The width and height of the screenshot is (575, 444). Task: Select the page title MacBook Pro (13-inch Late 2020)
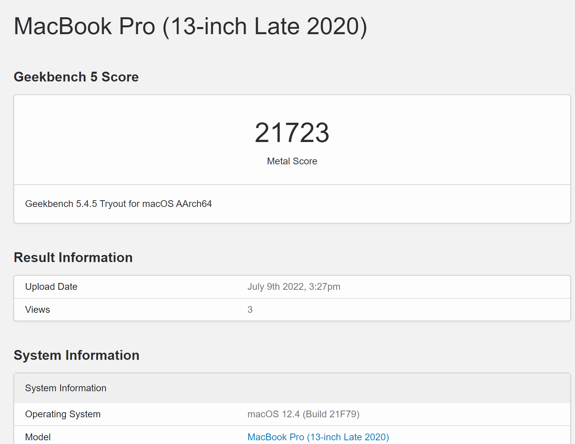(x=191, y=26)
